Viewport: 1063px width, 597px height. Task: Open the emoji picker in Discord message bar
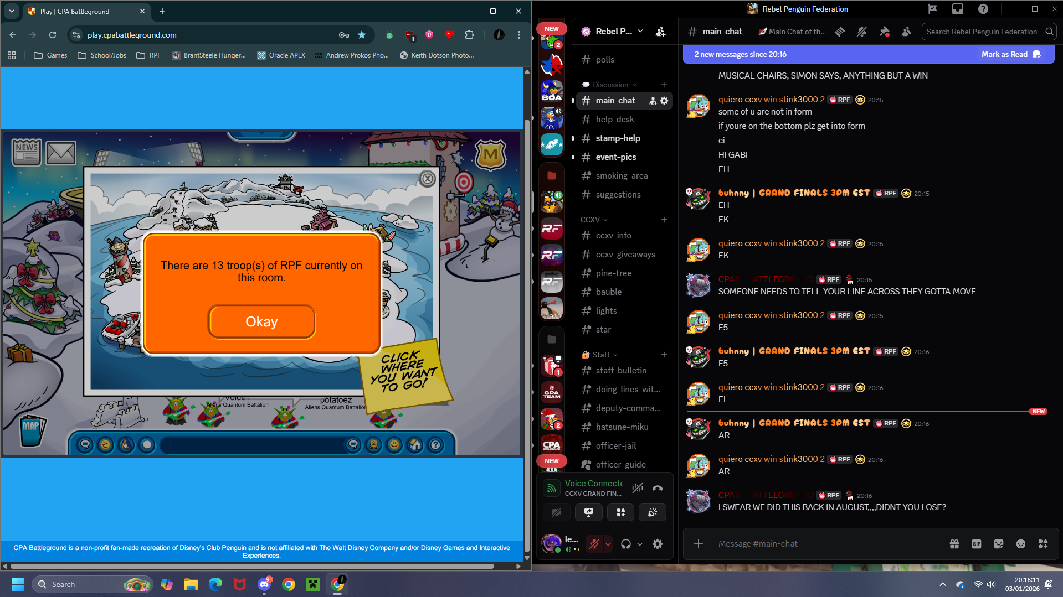[1020, 544]
